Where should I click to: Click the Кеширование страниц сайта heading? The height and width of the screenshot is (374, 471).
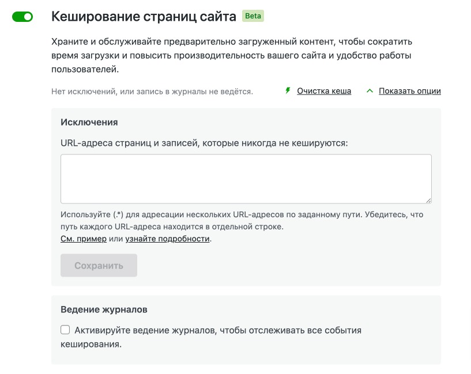[x=144, y=17]
